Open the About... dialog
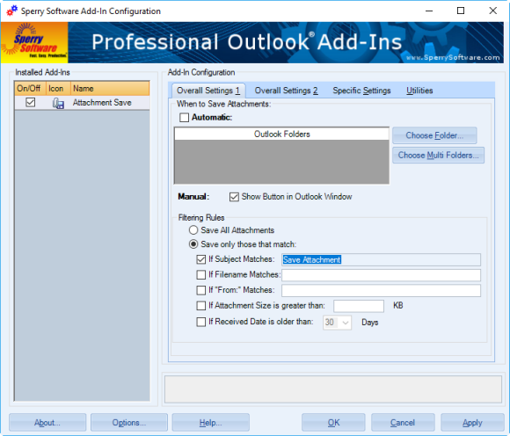The image size is (510, 436). (x=47, y=422)
